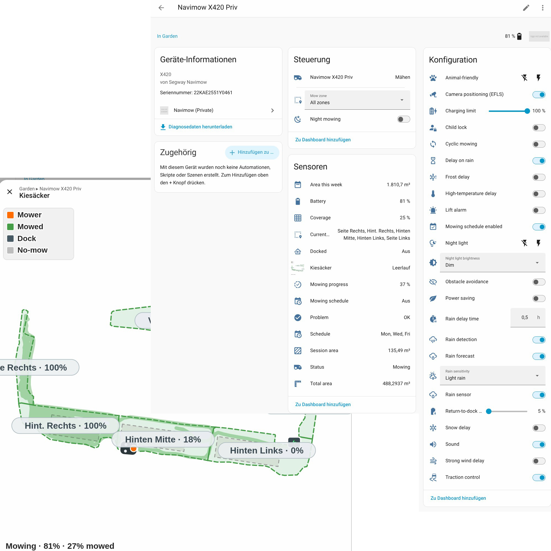
Task: Click the Charging limit battery icon
Action: click(x=433, y=111)
